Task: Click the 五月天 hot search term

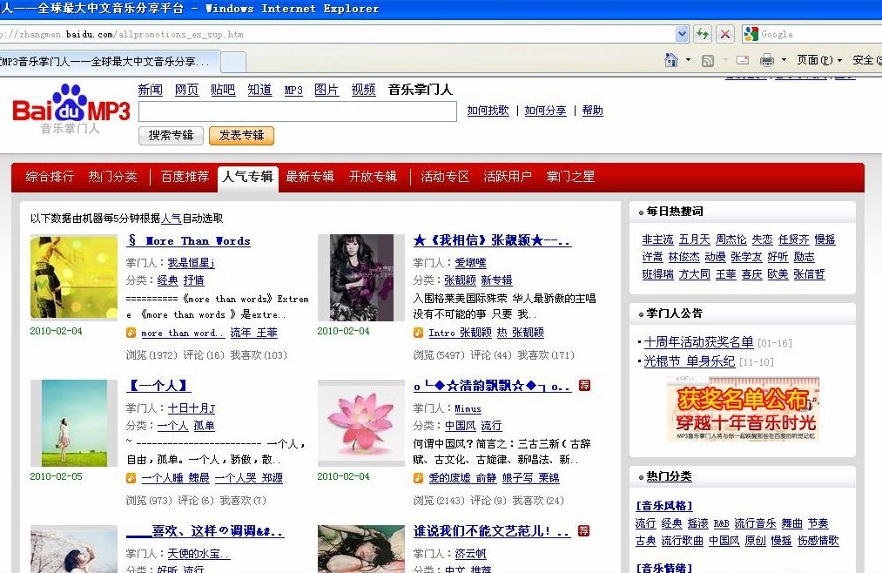Action: coord(694,239)
